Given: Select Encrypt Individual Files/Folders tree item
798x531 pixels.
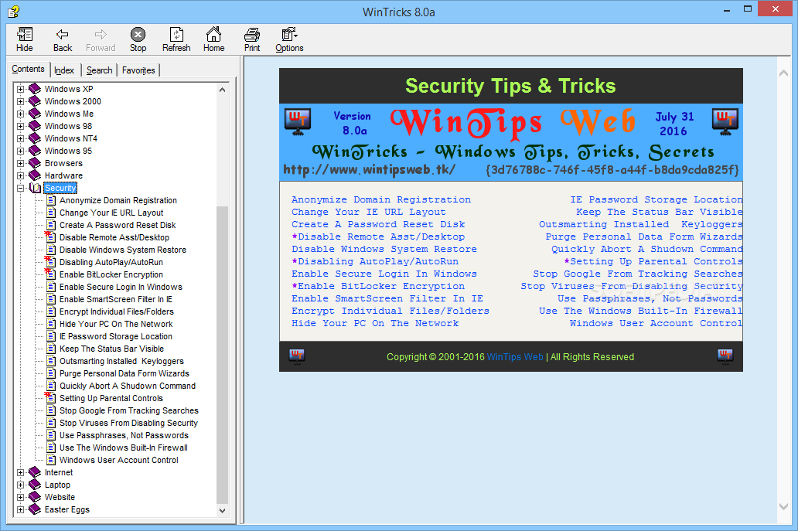Looking at the screenshot, I should [x=117, y=311].
